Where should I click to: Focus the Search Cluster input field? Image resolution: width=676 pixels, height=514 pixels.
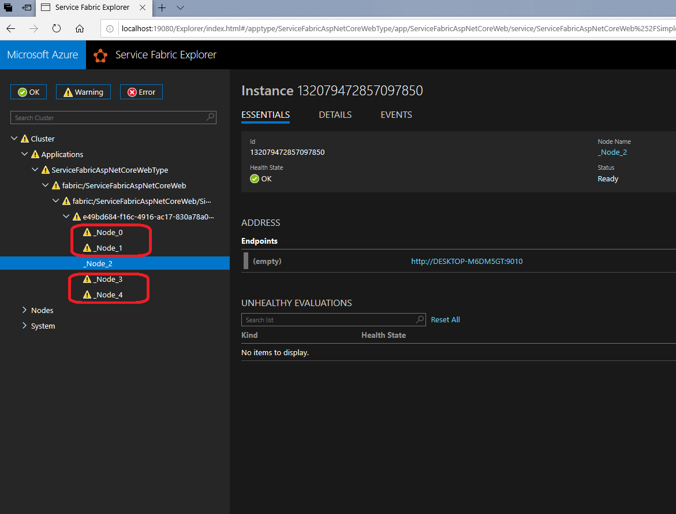point(113,117)
